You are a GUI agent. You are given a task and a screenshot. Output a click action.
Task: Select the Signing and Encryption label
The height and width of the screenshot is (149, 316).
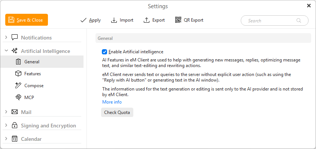49,126
